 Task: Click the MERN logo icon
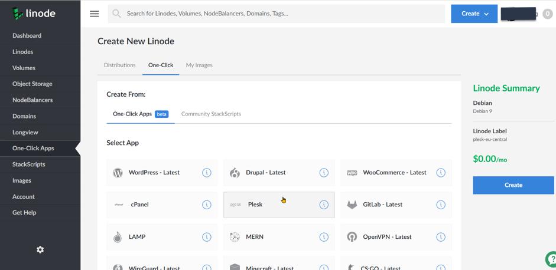pos(235,237)
